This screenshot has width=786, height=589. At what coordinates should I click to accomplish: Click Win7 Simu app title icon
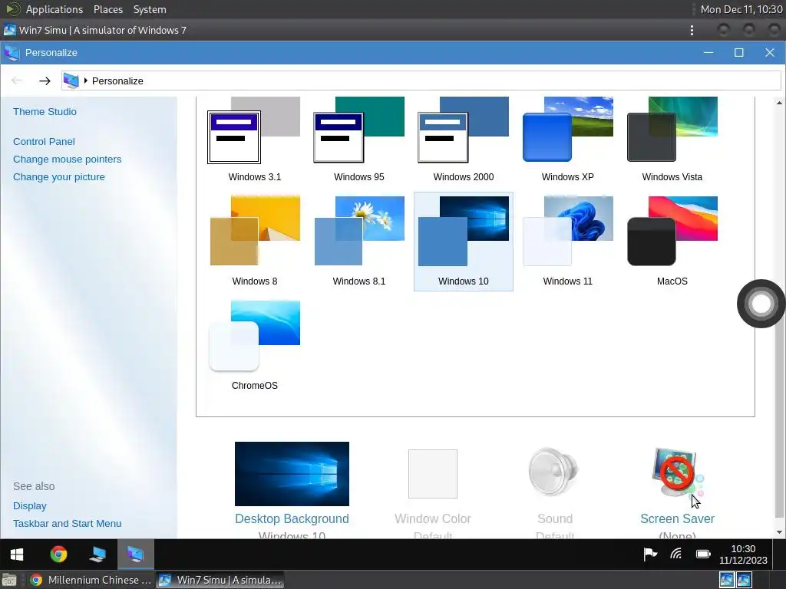click(x=9, y=30)
